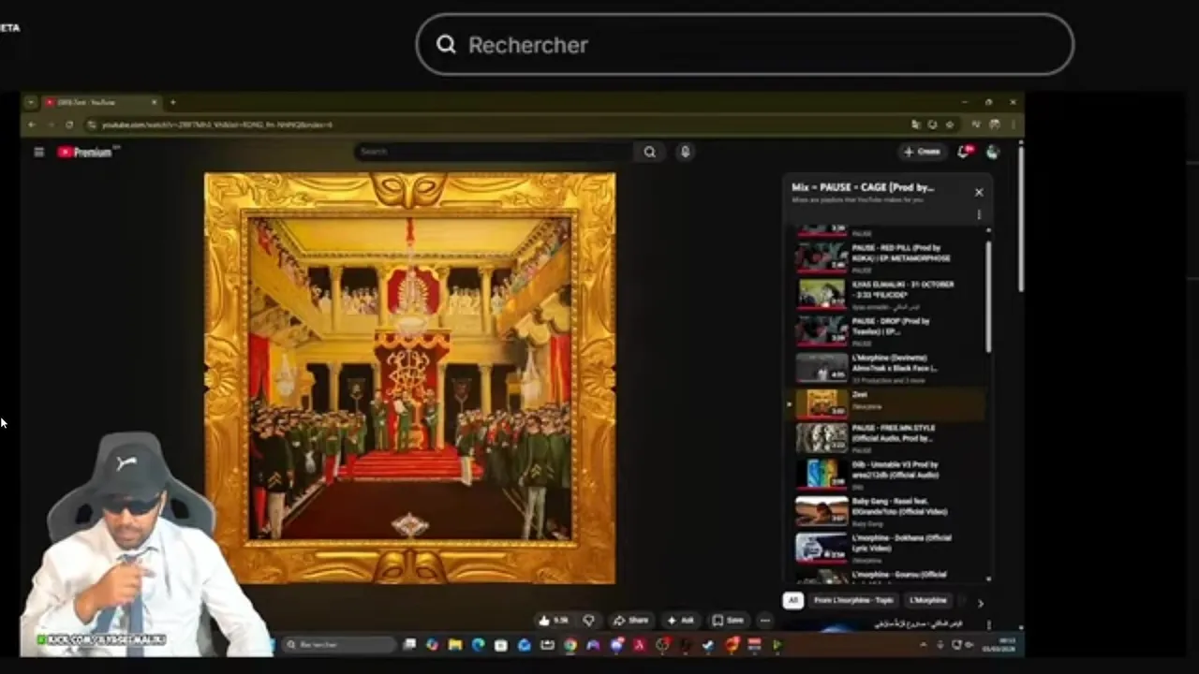Image resolution: width=1199 pixels, height=674 pixels.
Task: Open Microsoft Edge from the taskbar
Action: [478, 644]
